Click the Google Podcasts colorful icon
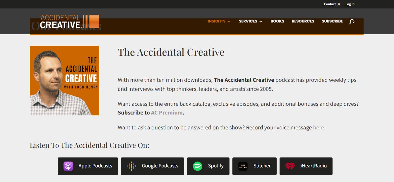Screen dimensions: 394x182 click(131, 166)
